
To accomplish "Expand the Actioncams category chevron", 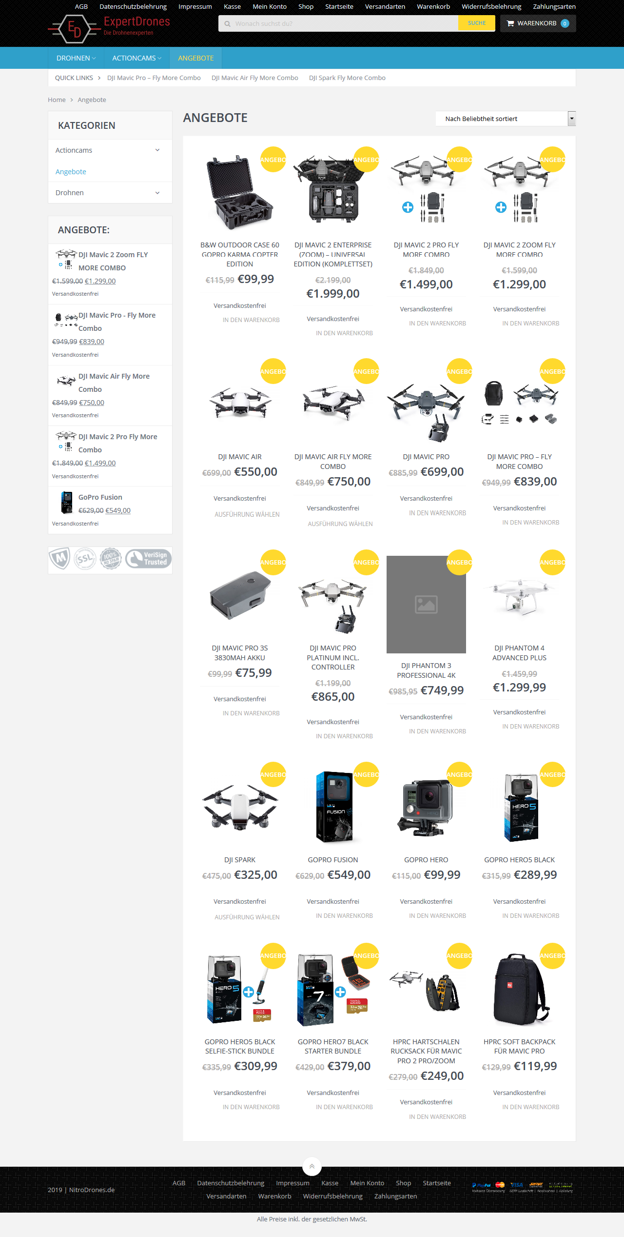I will 157,150.
